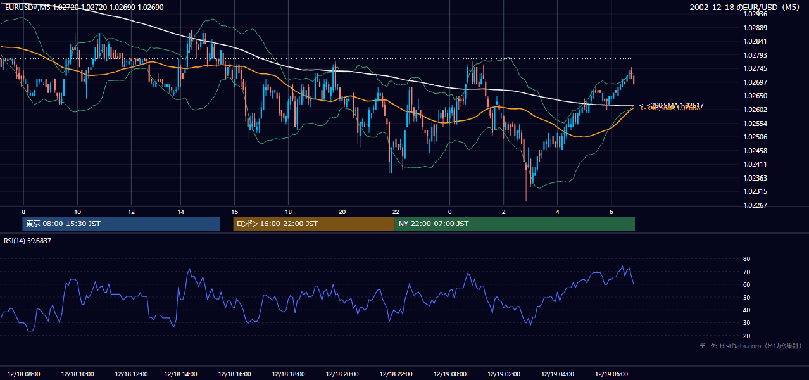
Task: Click RSI scale level 50
Action: pyautogui.click(x=746, y=297)
